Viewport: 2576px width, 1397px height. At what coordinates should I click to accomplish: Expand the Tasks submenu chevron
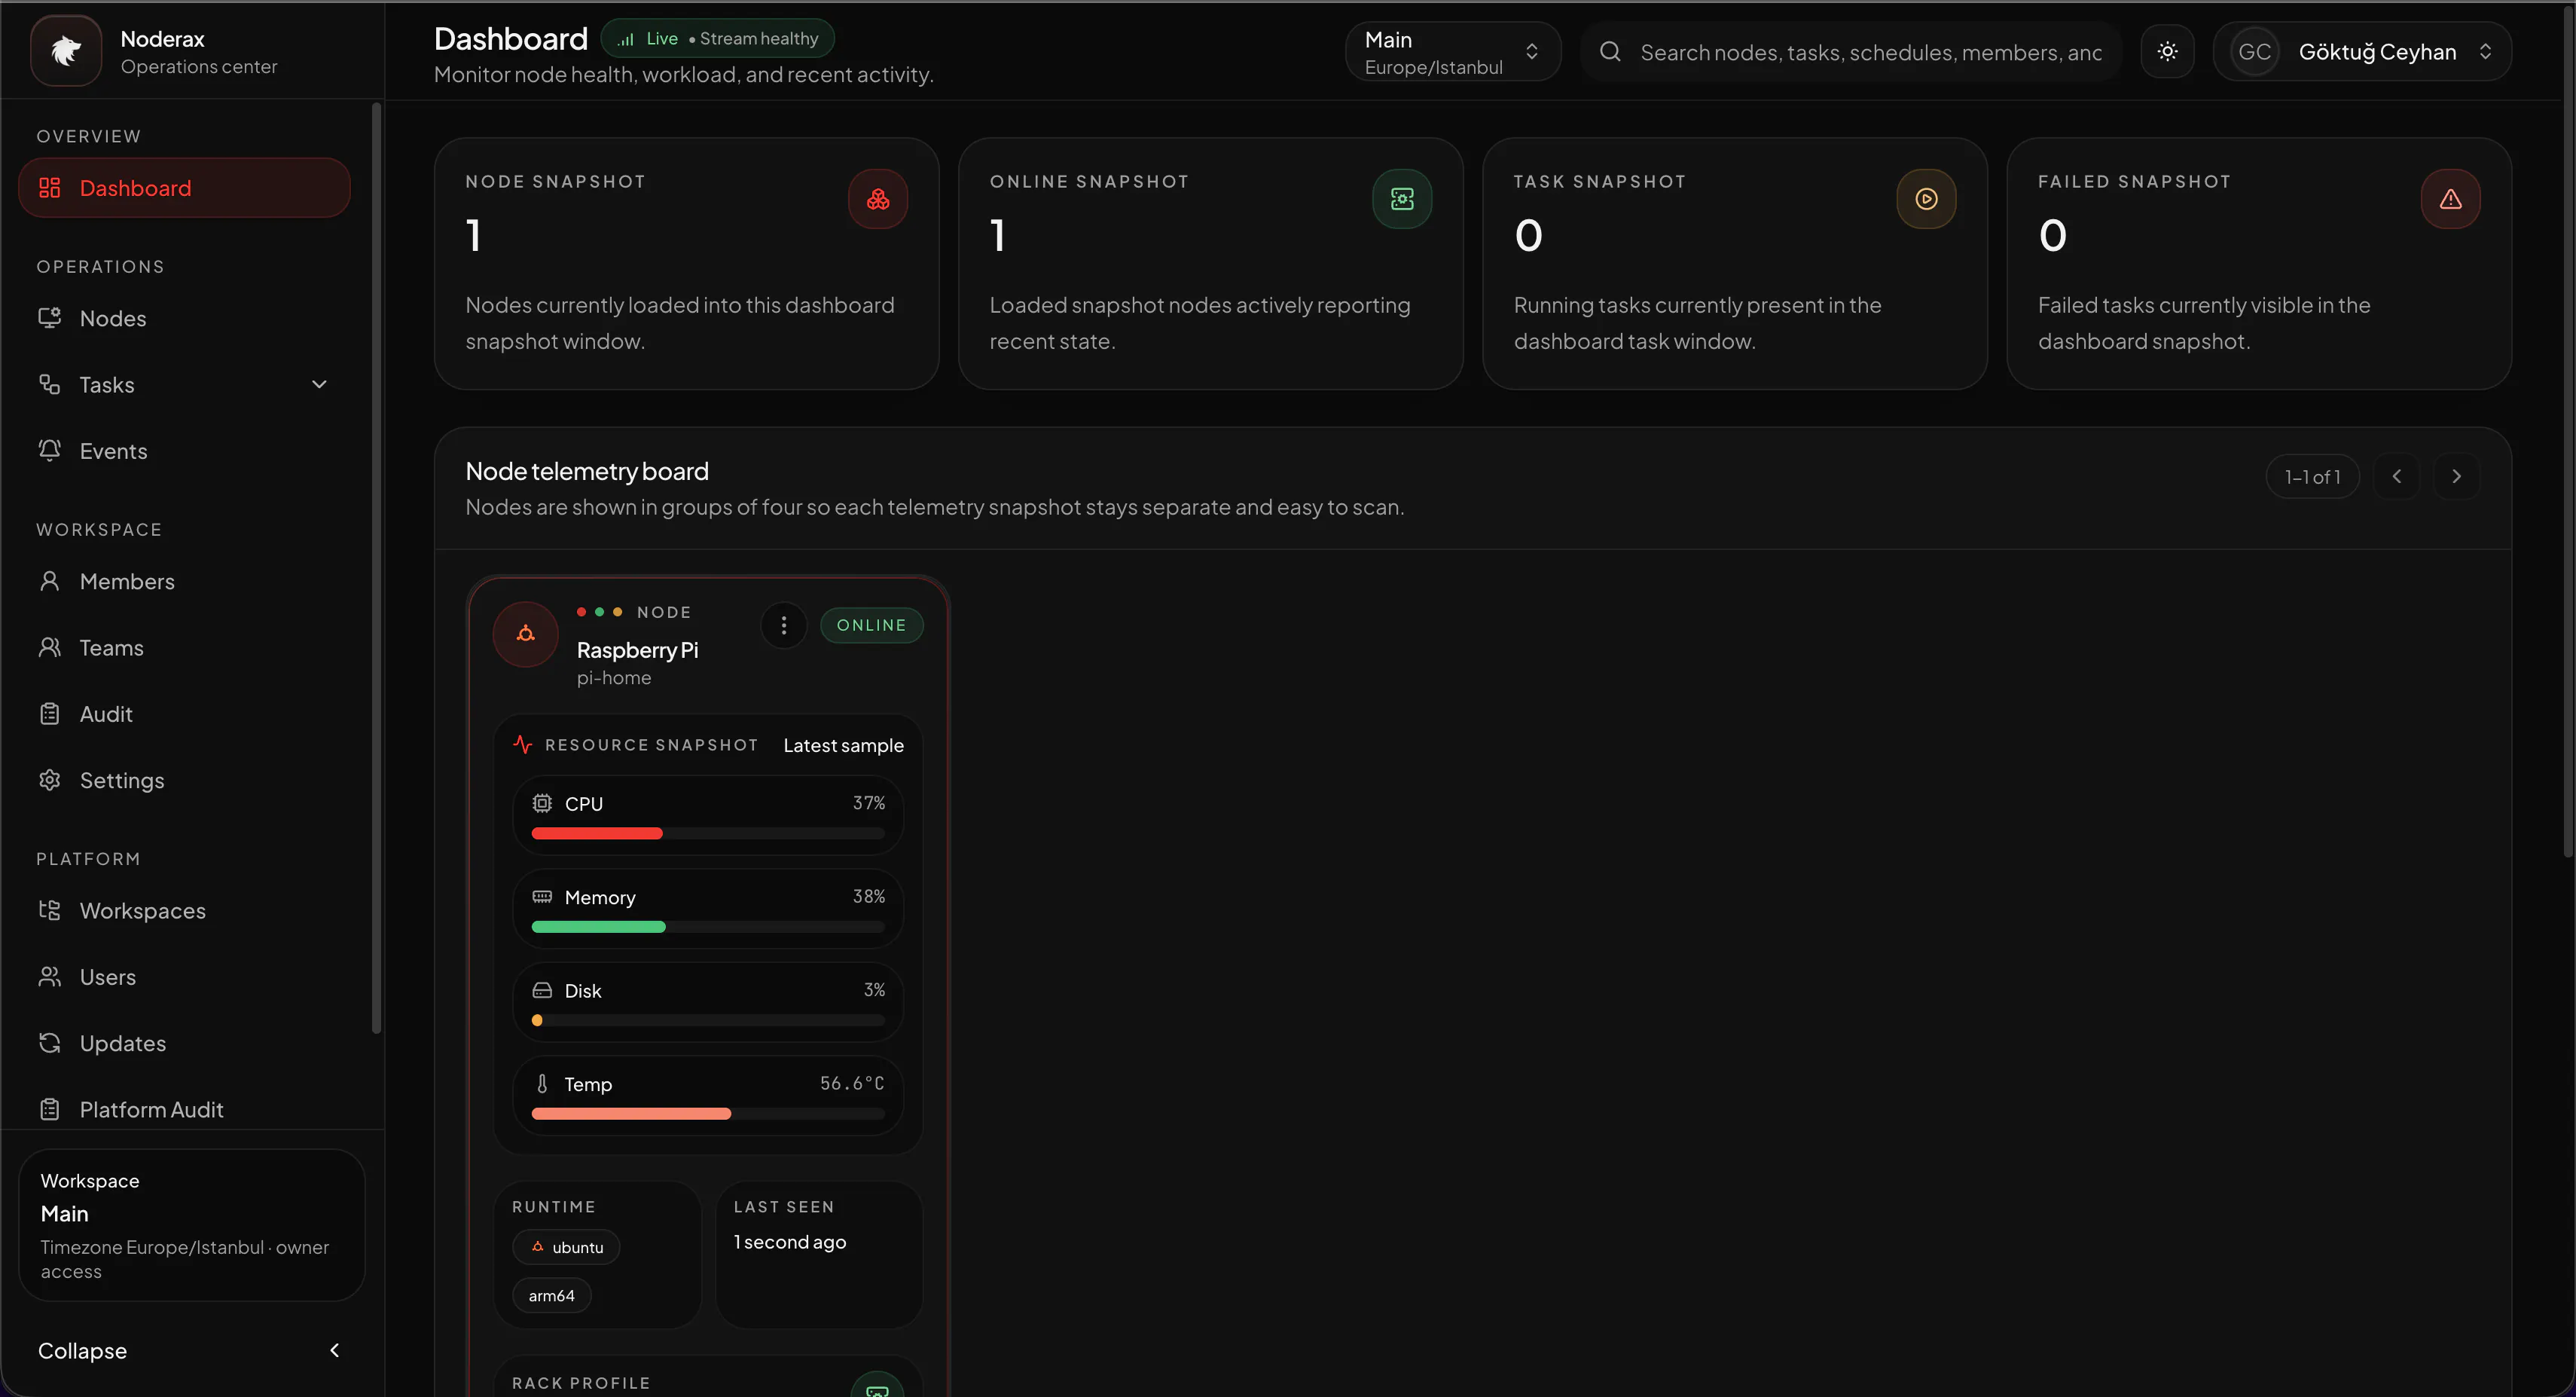319,384
